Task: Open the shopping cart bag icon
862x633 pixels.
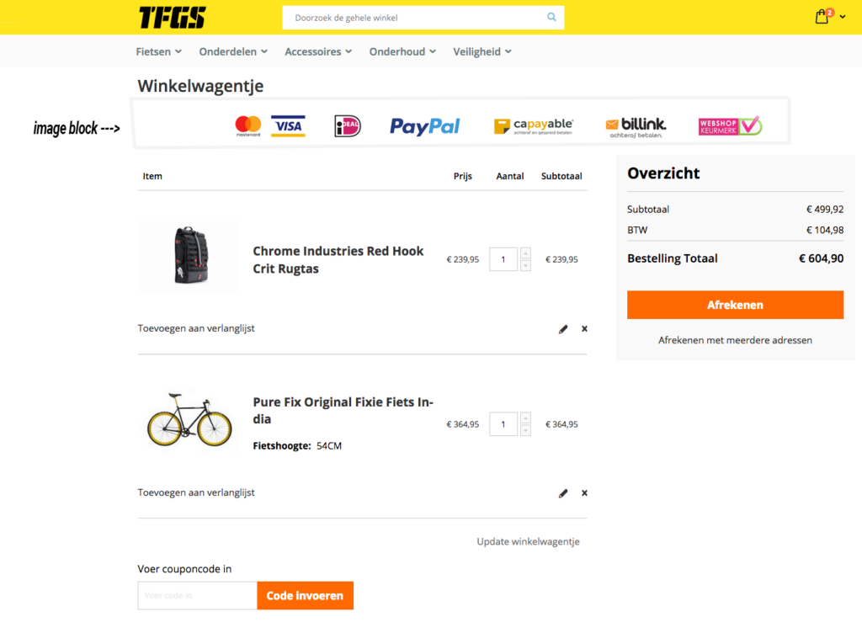Action: [x=822, y=17]
